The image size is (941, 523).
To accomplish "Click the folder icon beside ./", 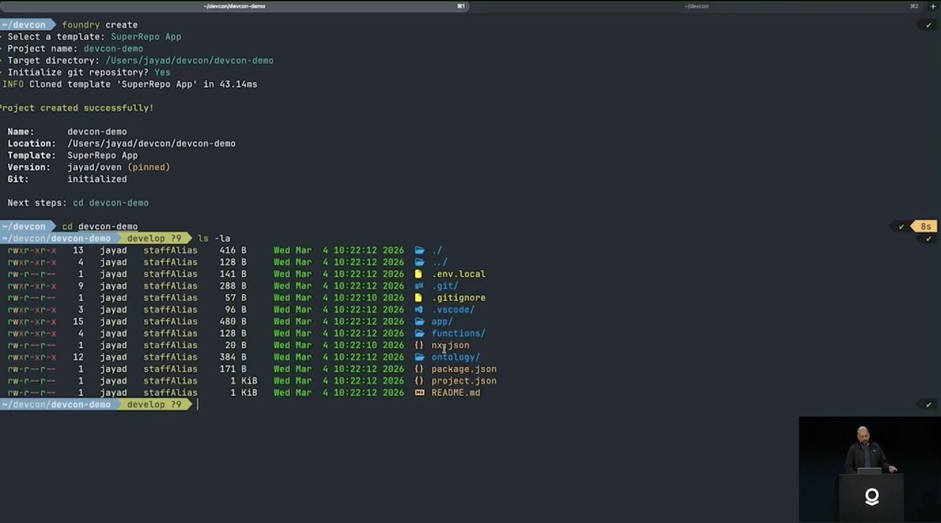I will click(420, 251).
